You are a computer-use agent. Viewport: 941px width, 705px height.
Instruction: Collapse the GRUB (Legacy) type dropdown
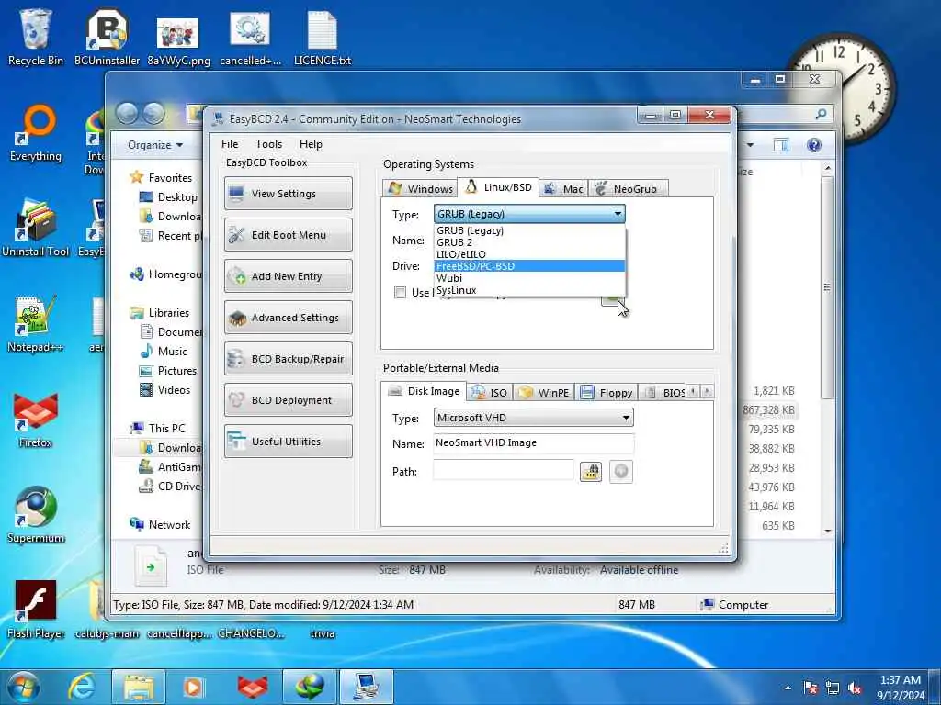[x=618, y=214]
